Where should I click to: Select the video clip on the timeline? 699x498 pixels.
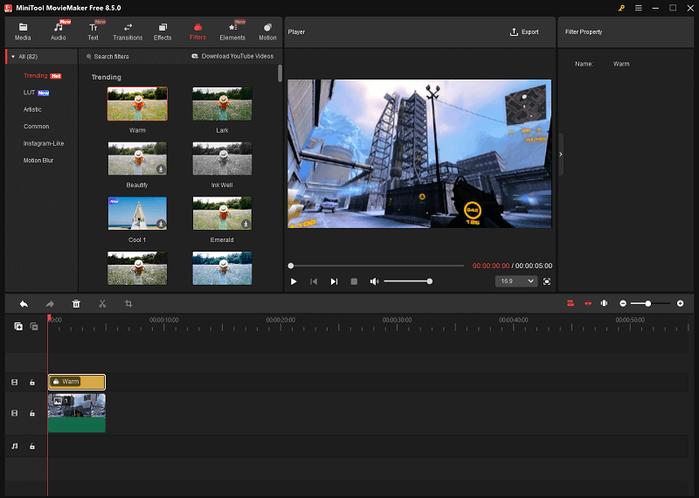(77, 413)
